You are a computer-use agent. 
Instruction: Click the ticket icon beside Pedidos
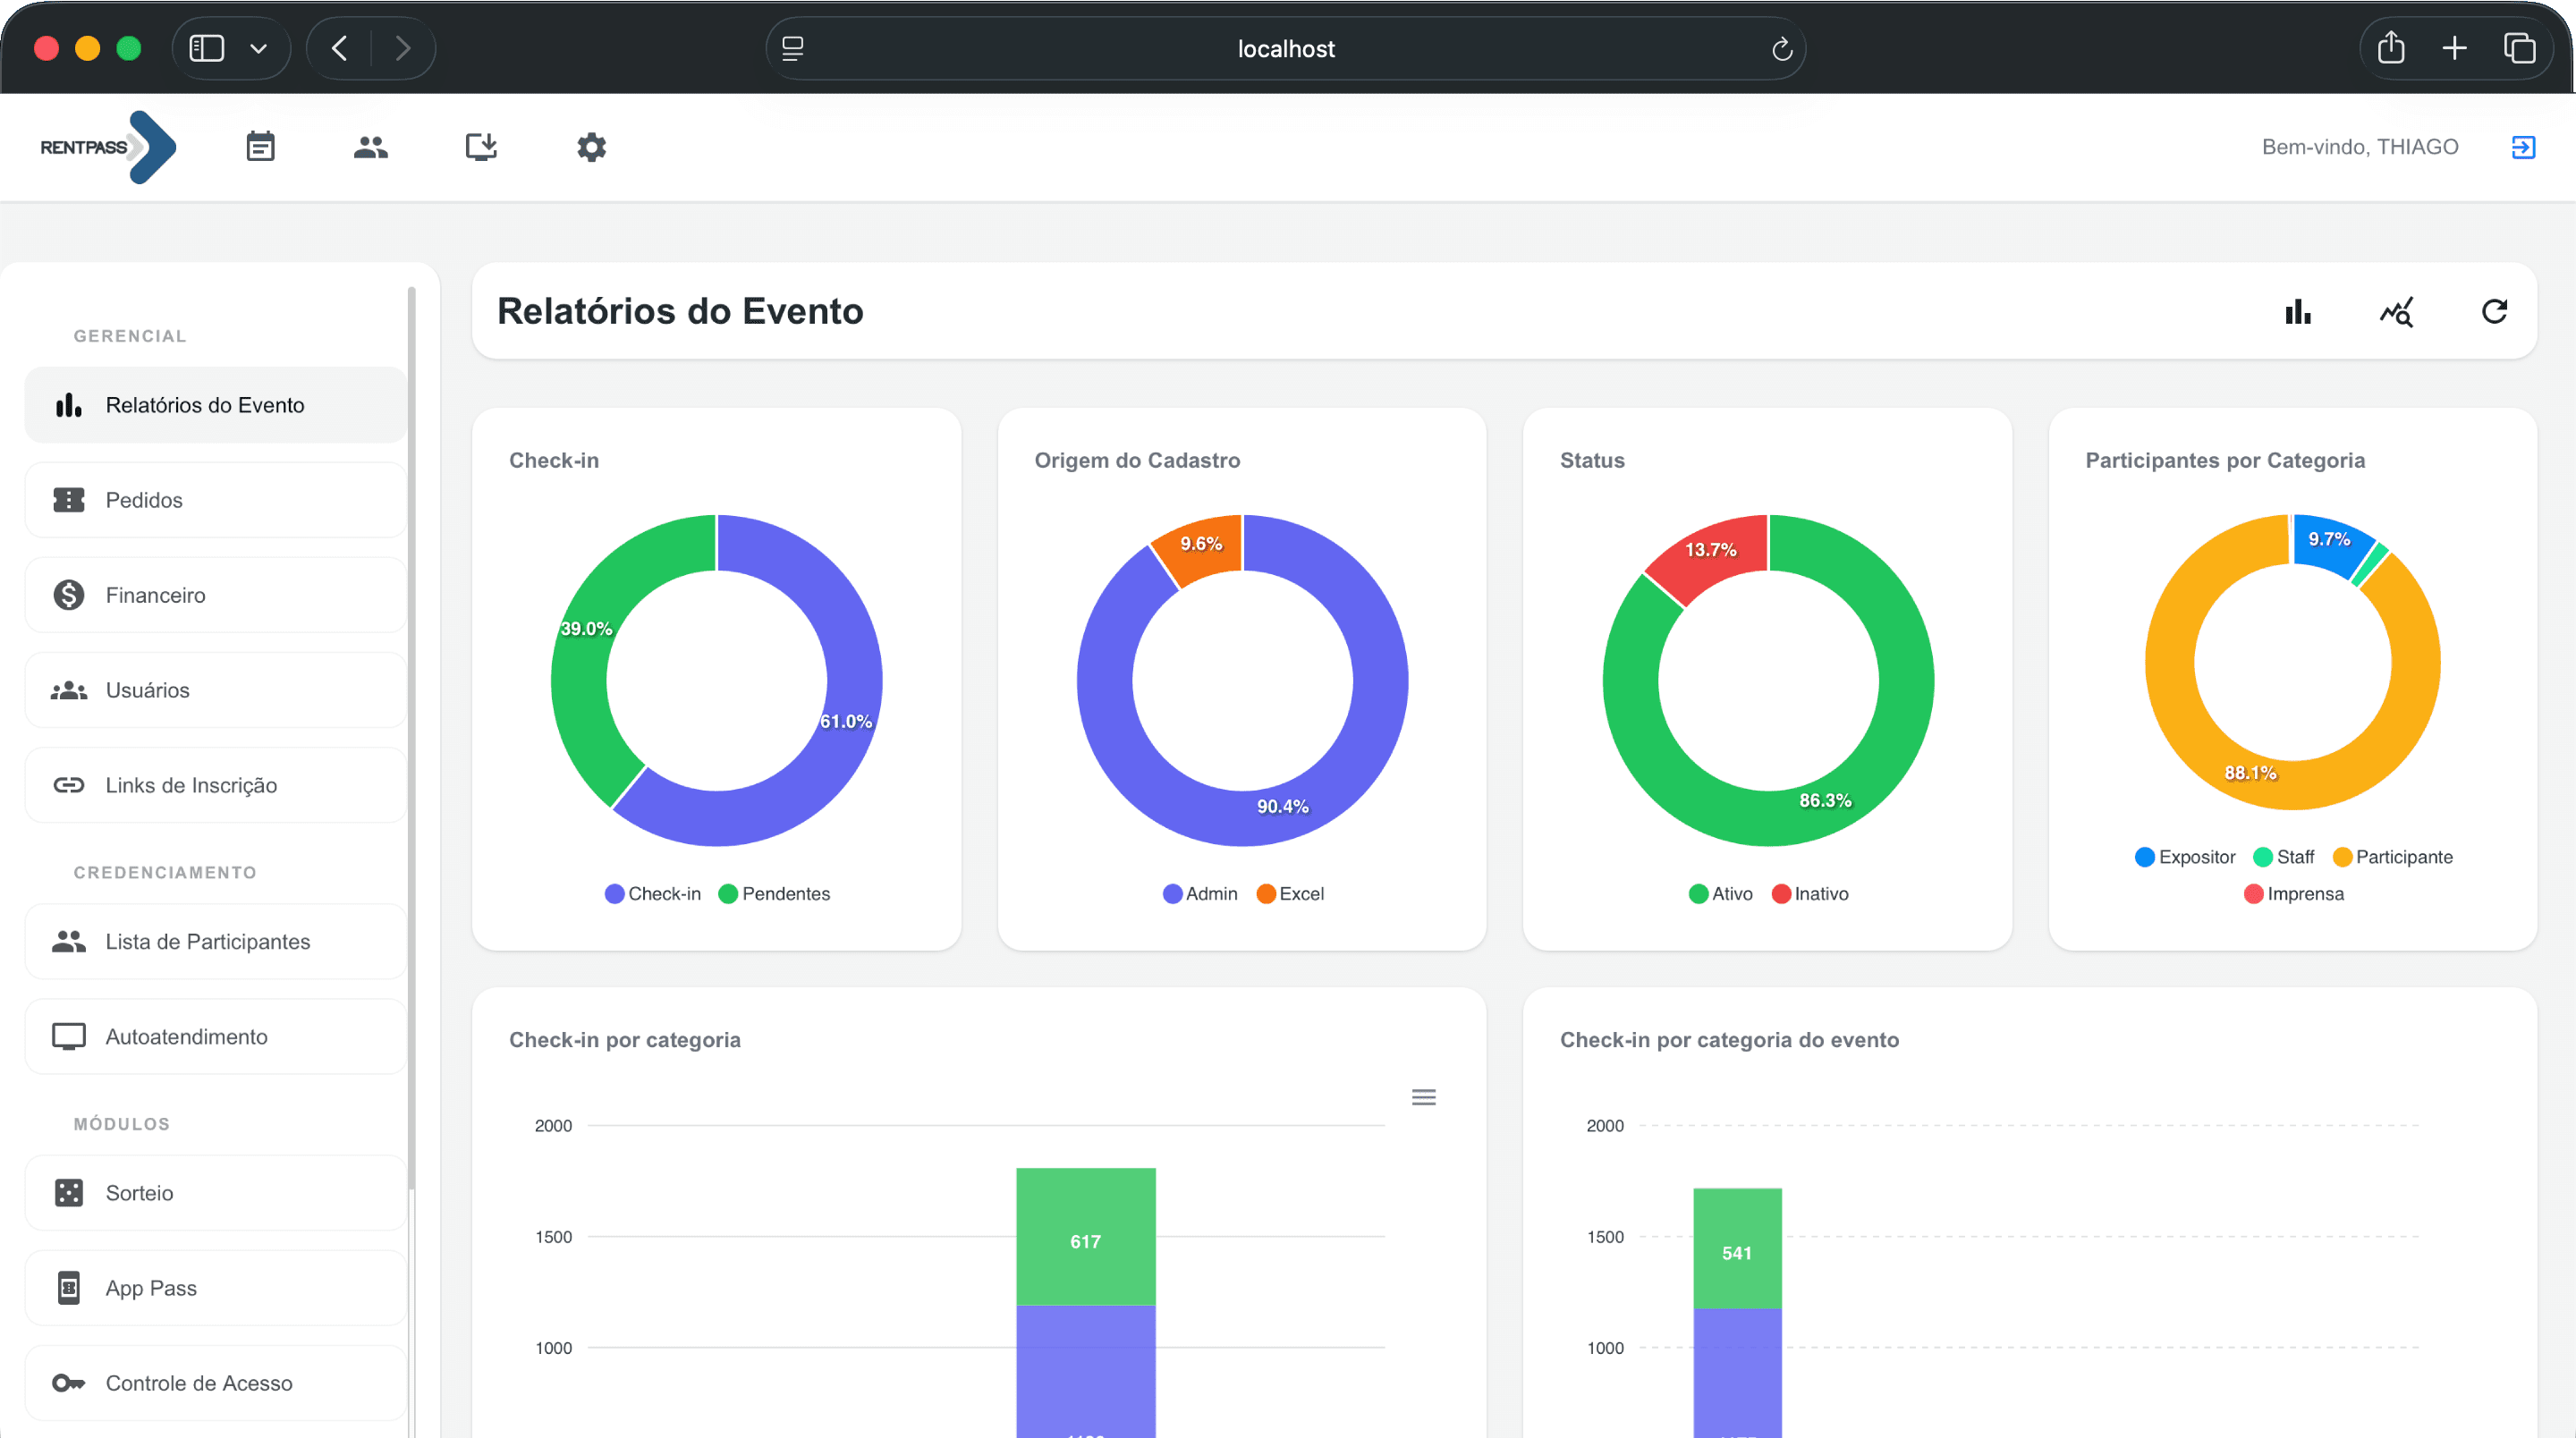(x=69, y=499)
